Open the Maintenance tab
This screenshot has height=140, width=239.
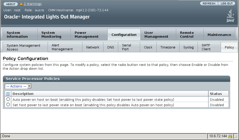219,35
